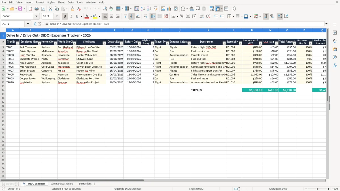Click the Clone Formatting paintbrush icon

[73, 9]
